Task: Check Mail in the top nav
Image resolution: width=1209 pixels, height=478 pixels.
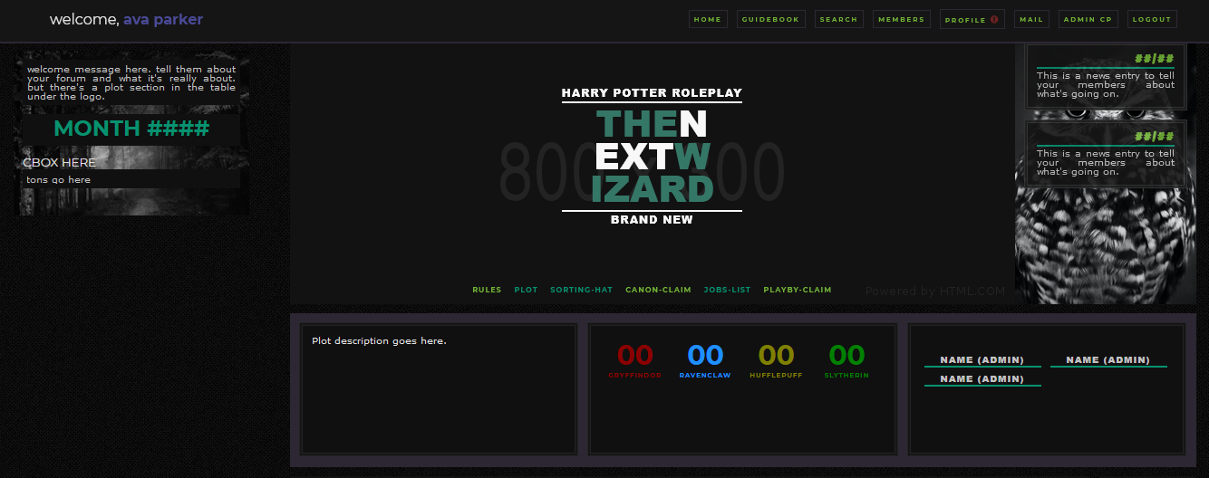Action: pos(1031,19)
